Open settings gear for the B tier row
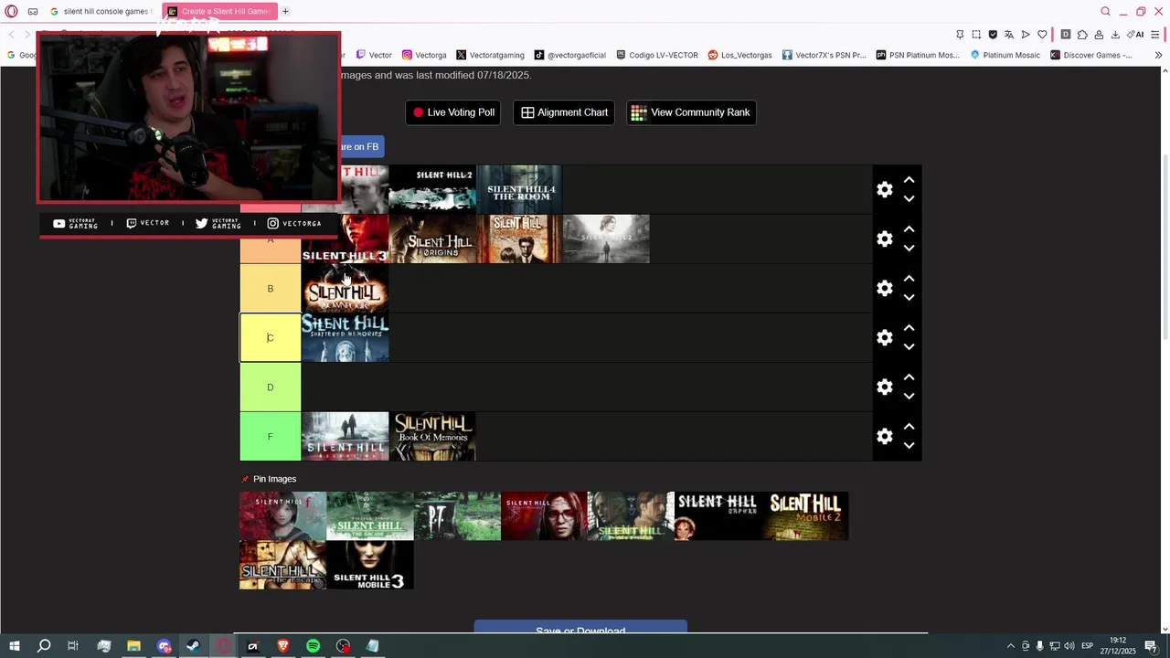The image size is (1170, 658). tap(884, 288)
